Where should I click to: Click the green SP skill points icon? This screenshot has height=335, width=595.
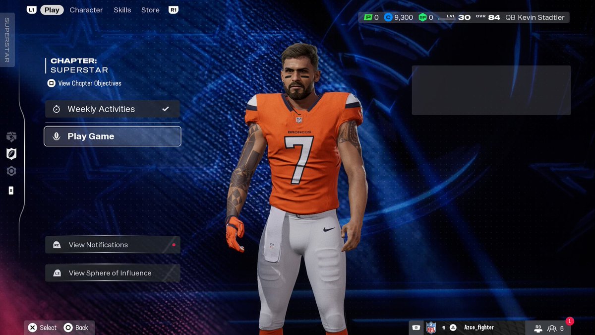[x=422, y=17]
